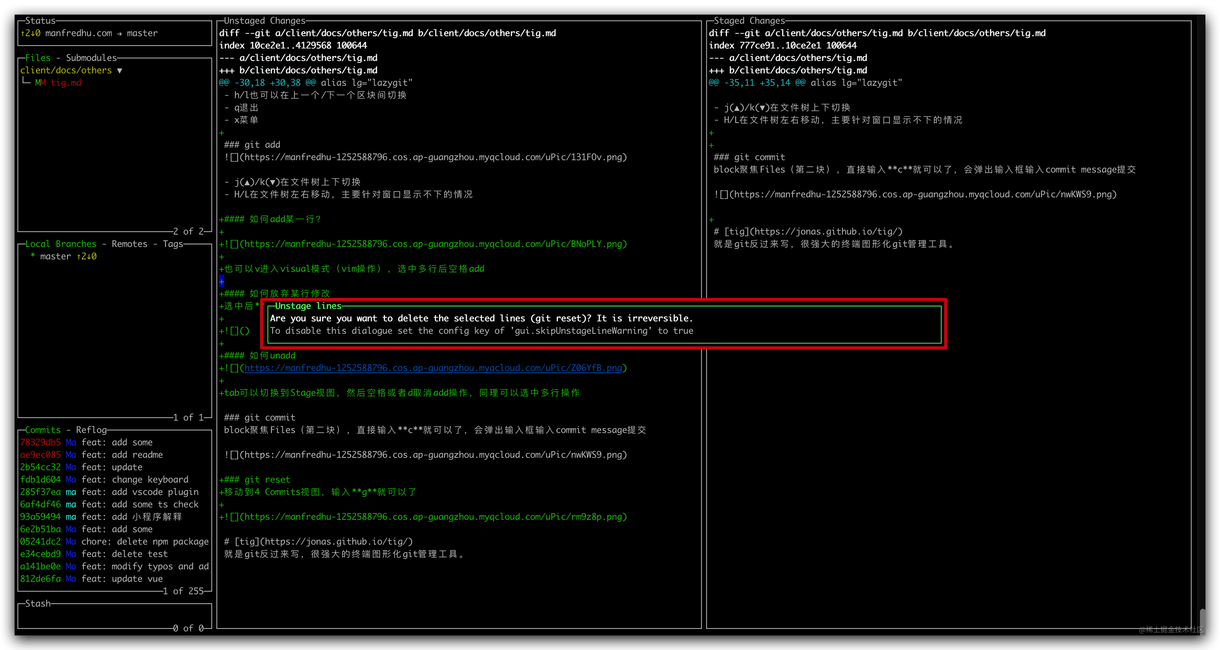This screenshot has height=650, width=1220.
Task: Collapse the client/docs/others folder arrow
Action: coord(119,71)
